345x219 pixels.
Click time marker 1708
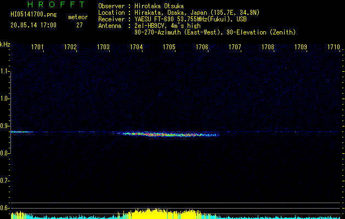click(x=268, y=47)
